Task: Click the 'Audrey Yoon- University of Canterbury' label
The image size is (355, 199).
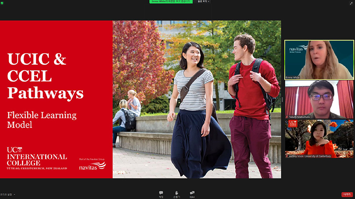Action: pos(309,156)
